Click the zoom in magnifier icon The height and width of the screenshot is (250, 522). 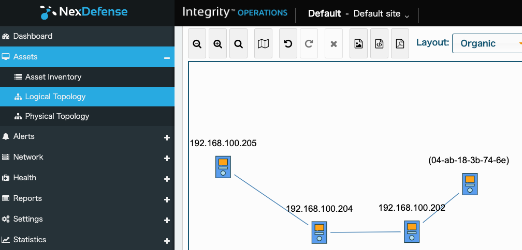218,44
